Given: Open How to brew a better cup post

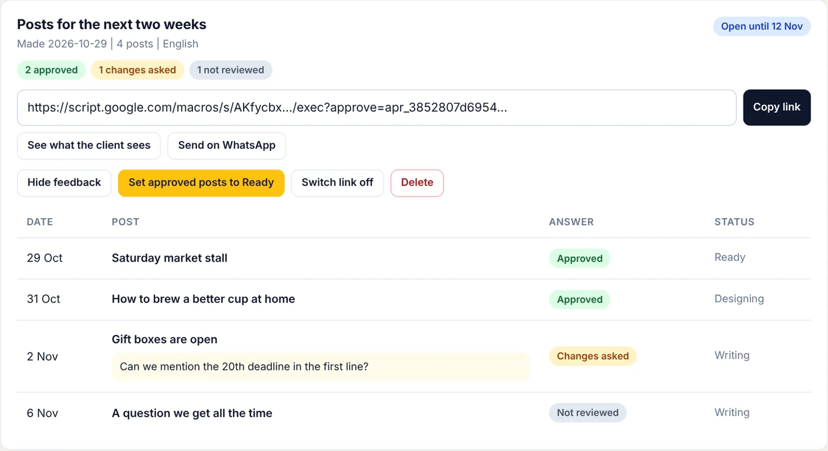Looking at the screenshot, I should [203, 299].
